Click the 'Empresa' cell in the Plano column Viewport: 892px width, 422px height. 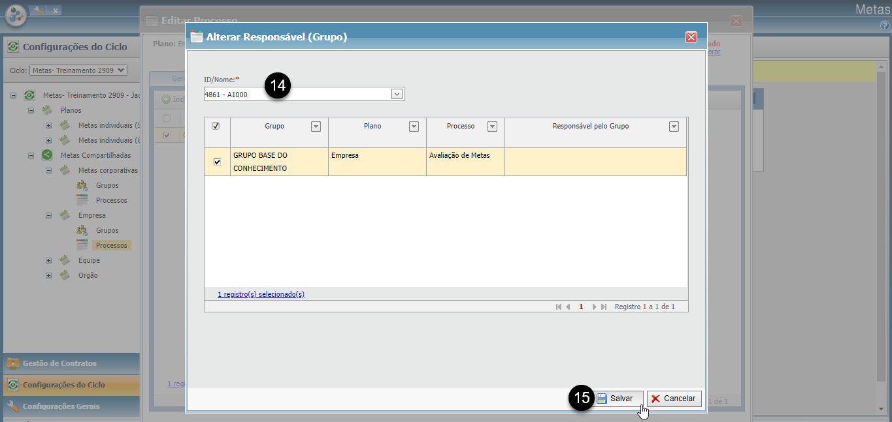(x=377, y=162)
